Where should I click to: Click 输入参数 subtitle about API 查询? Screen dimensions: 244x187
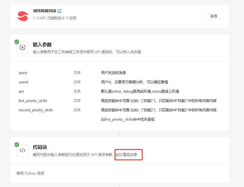click(87, 52)
